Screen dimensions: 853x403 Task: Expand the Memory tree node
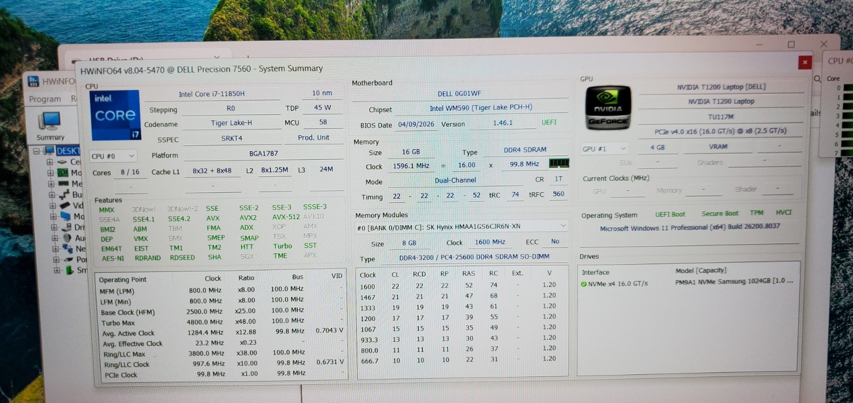click(x=51, y=184)
